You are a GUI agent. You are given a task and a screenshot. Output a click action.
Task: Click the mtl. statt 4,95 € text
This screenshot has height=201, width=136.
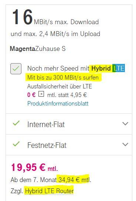[x=67, y=95]
